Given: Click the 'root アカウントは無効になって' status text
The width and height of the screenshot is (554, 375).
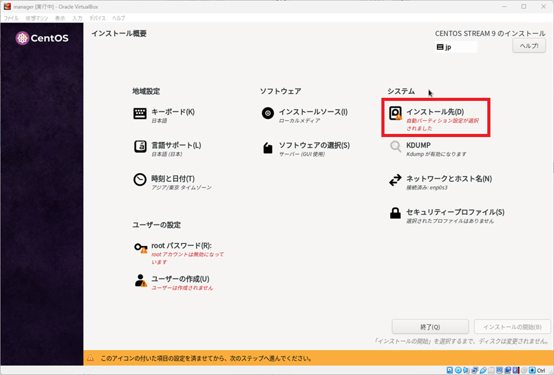Looking at the screenshot, I should coord(188,254).
